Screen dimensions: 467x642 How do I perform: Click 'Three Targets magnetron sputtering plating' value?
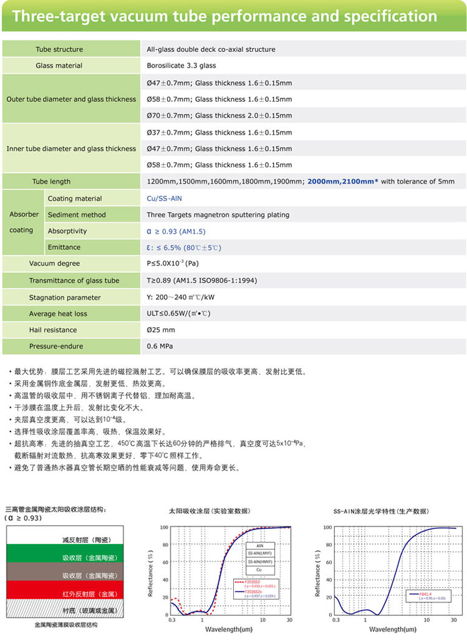pyautogui.click(x=218, y=215)
